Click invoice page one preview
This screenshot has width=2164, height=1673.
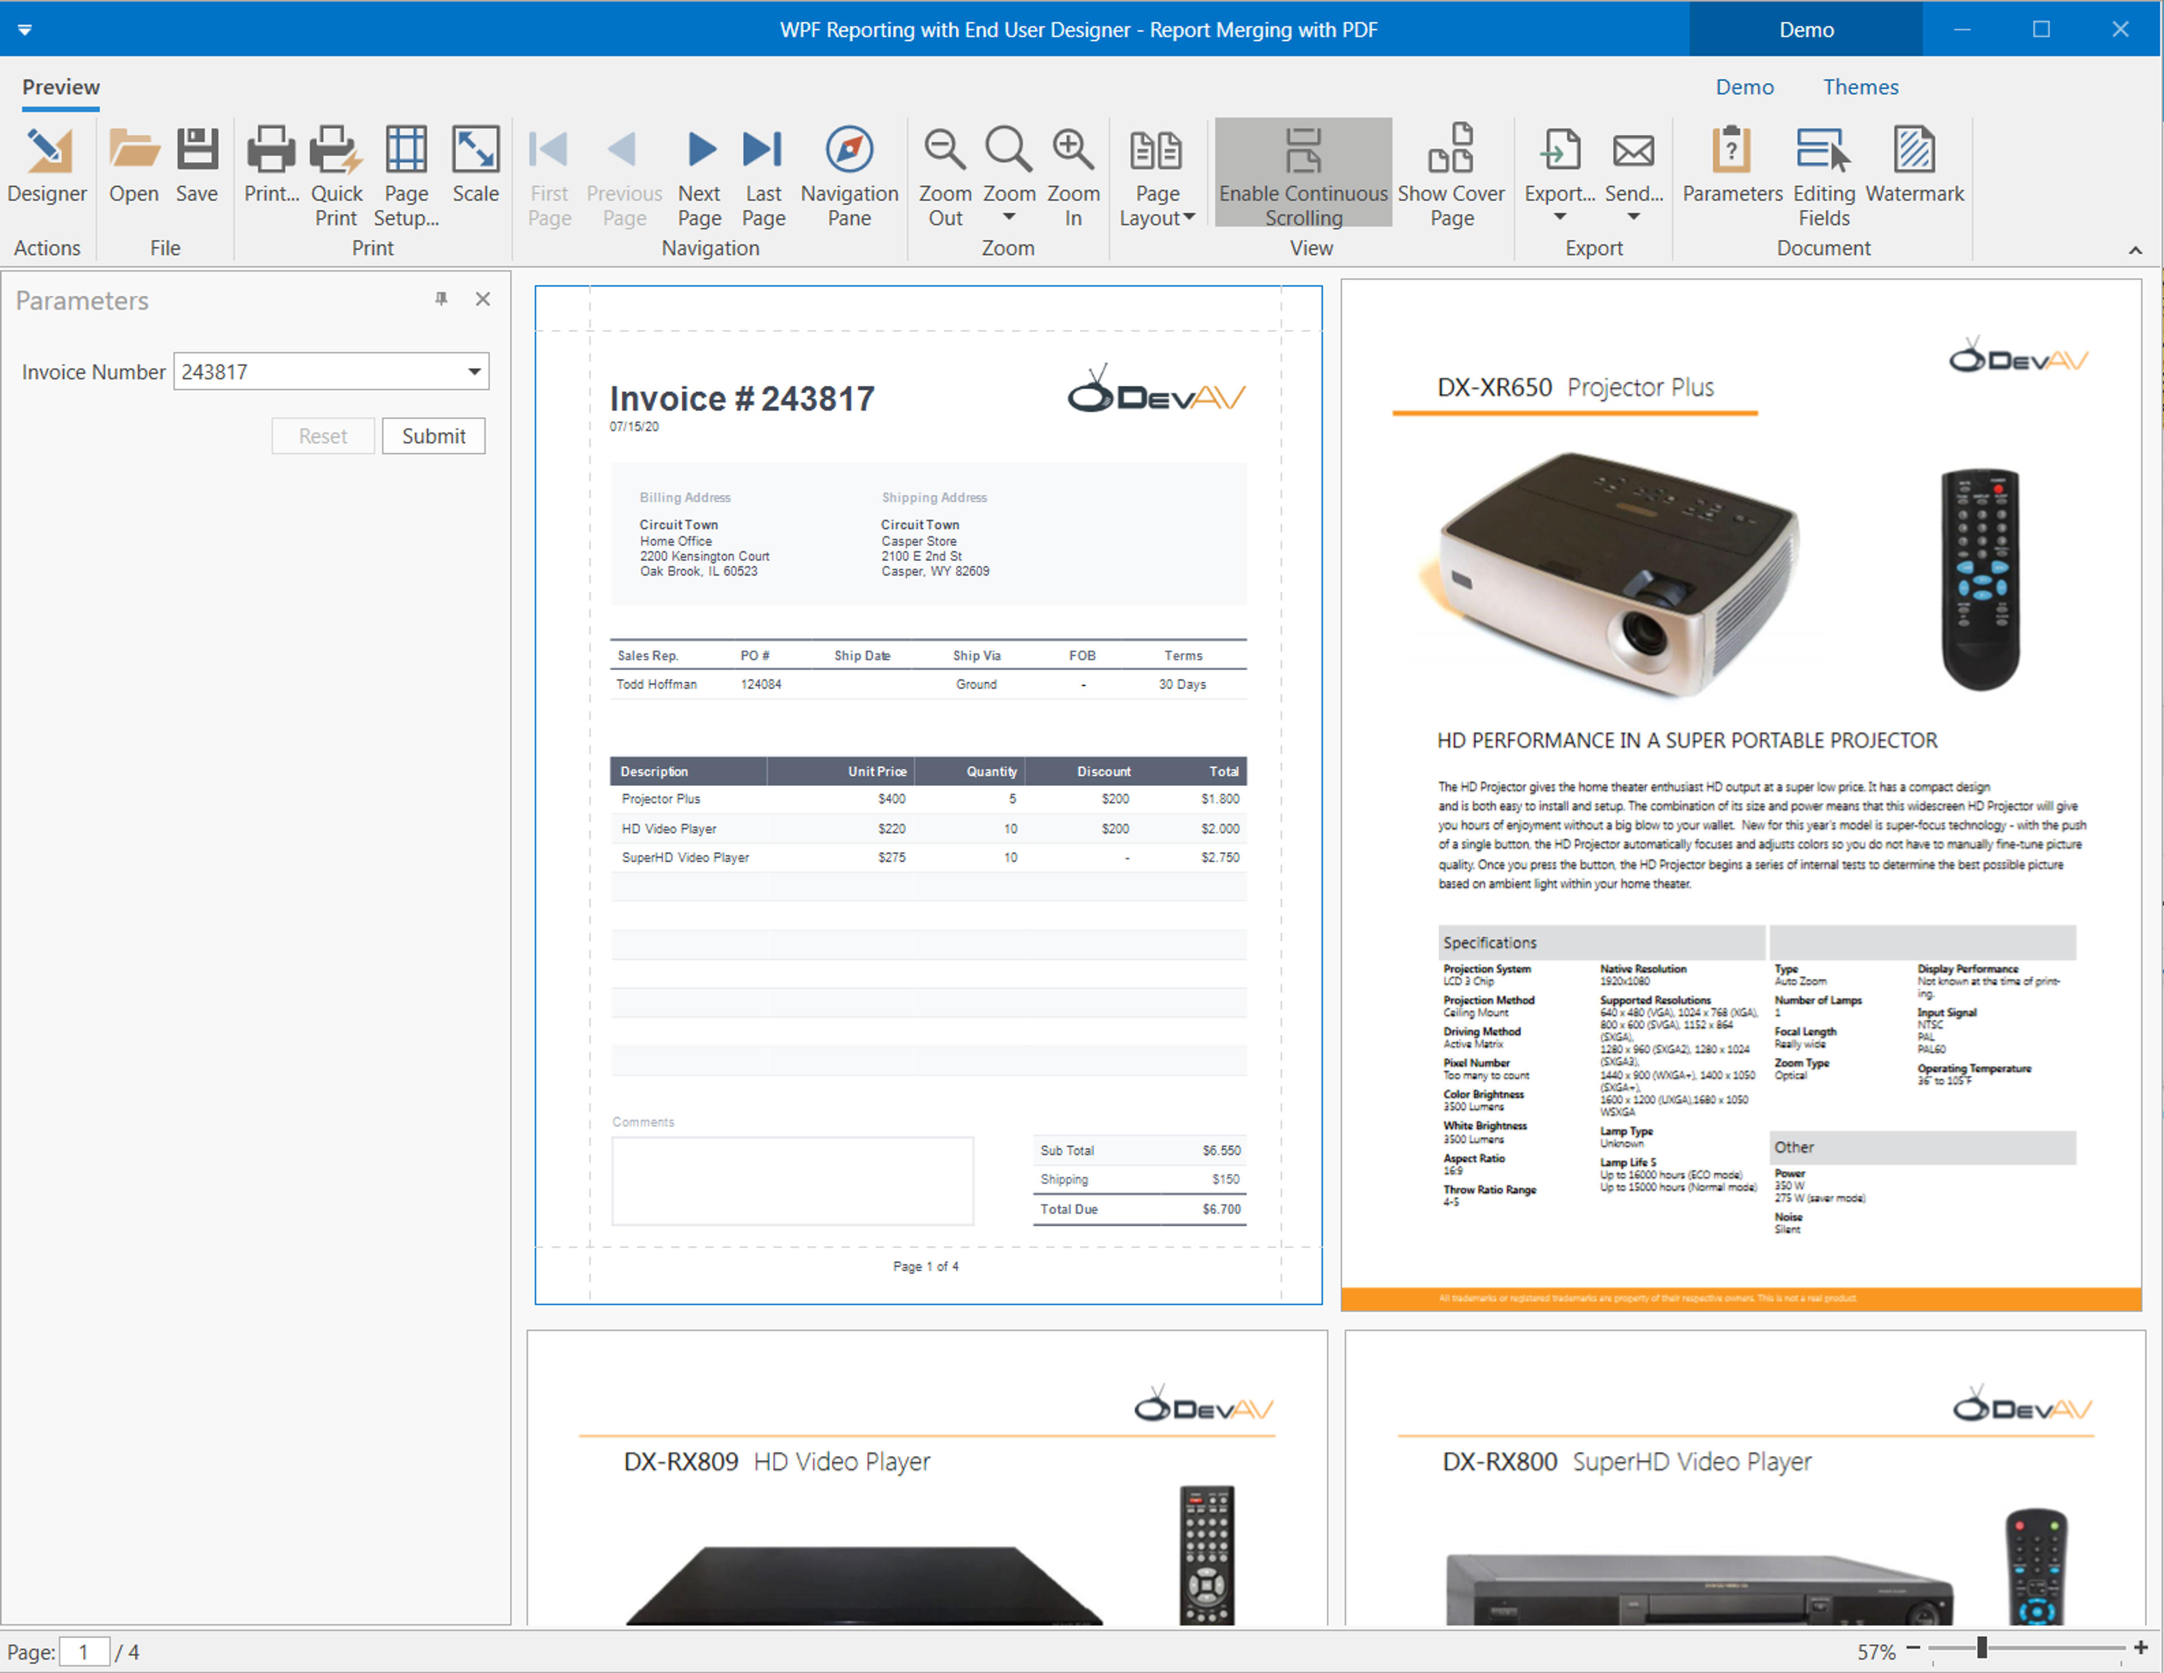tap(928, 796)
